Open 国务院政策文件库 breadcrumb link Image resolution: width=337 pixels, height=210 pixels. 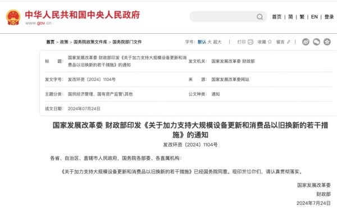90,42
